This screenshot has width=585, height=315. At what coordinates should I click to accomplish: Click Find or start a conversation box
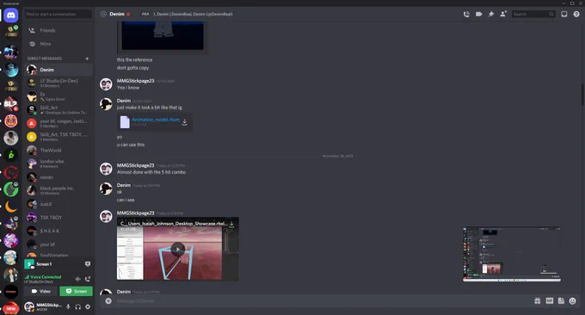point(58,14)
